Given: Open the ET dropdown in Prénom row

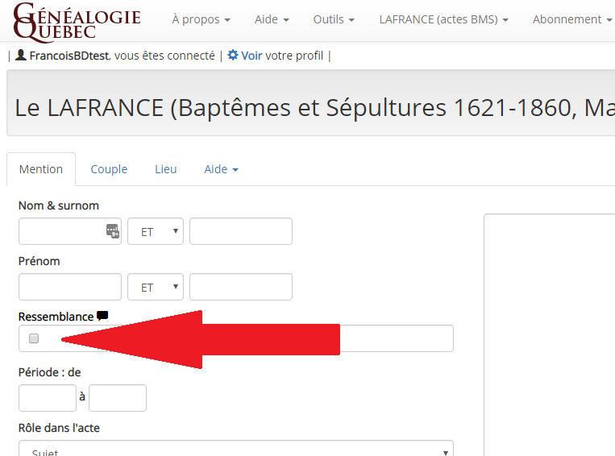Looking at the screenshot, I should tap(156, 287).
